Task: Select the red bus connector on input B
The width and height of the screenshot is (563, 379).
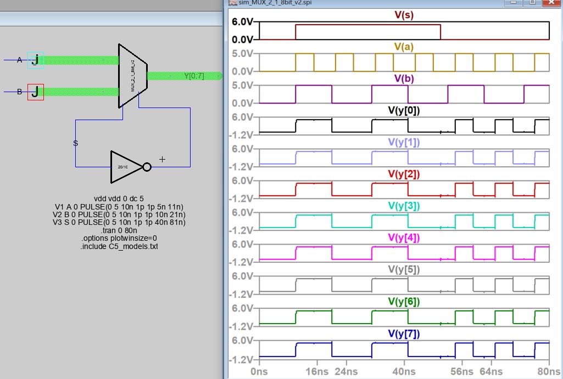Action: (35, 92)
